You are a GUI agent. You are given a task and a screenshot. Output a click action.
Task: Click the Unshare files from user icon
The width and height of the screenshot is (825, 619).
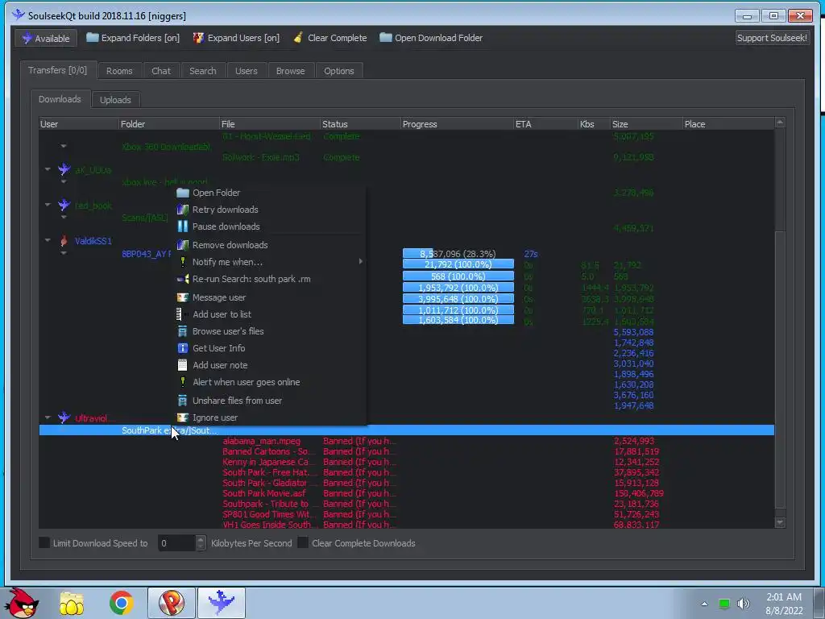(183, 401)
